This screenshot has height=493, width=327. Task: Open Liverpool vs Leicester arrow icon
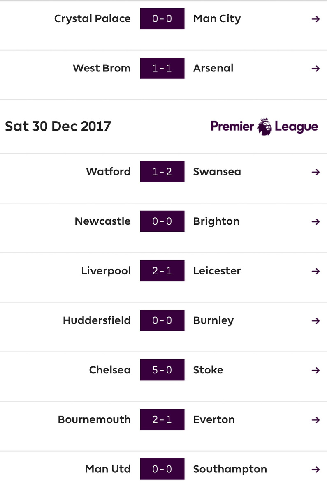tap(315, 271)
